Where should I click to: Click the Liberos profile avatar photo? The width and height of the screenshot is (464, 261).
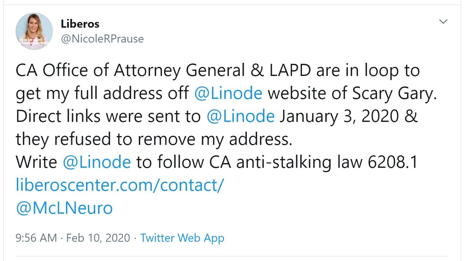[x=34, y=31]
